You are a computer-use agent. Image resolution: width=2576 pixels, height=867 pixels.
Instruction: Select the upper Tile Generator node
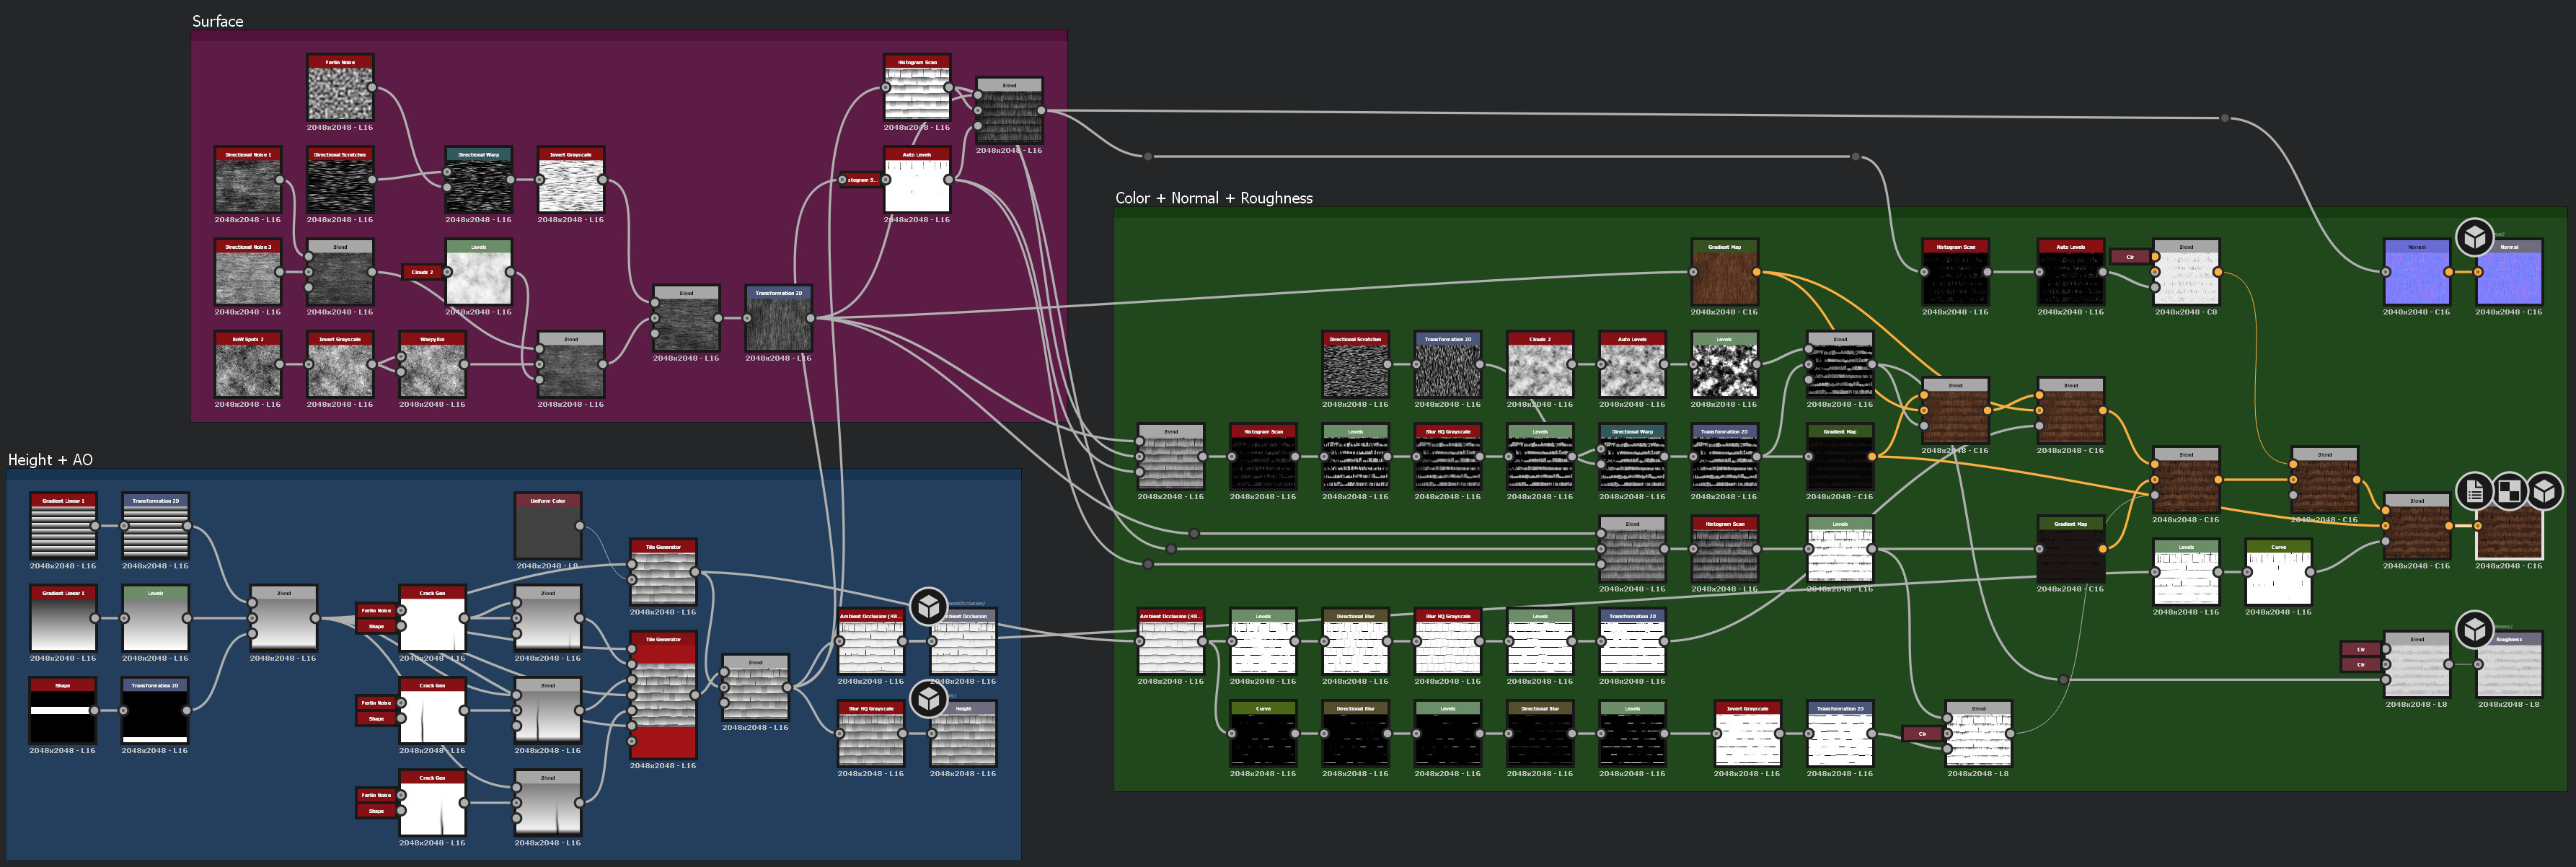663,572
